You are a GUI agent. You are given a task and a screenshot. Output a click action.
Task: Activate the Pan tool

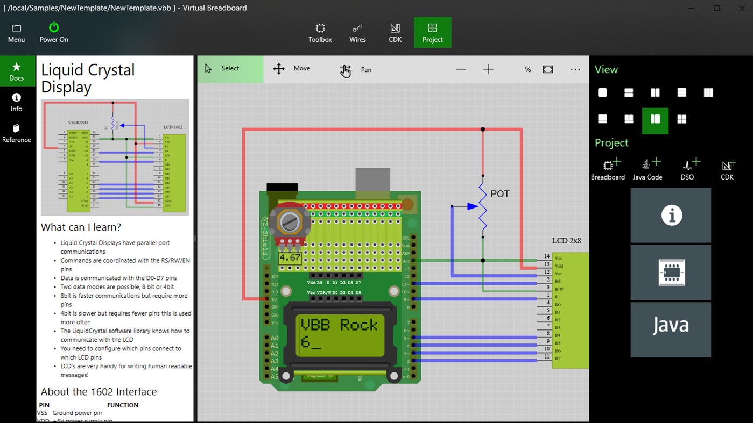click(356, 69)
